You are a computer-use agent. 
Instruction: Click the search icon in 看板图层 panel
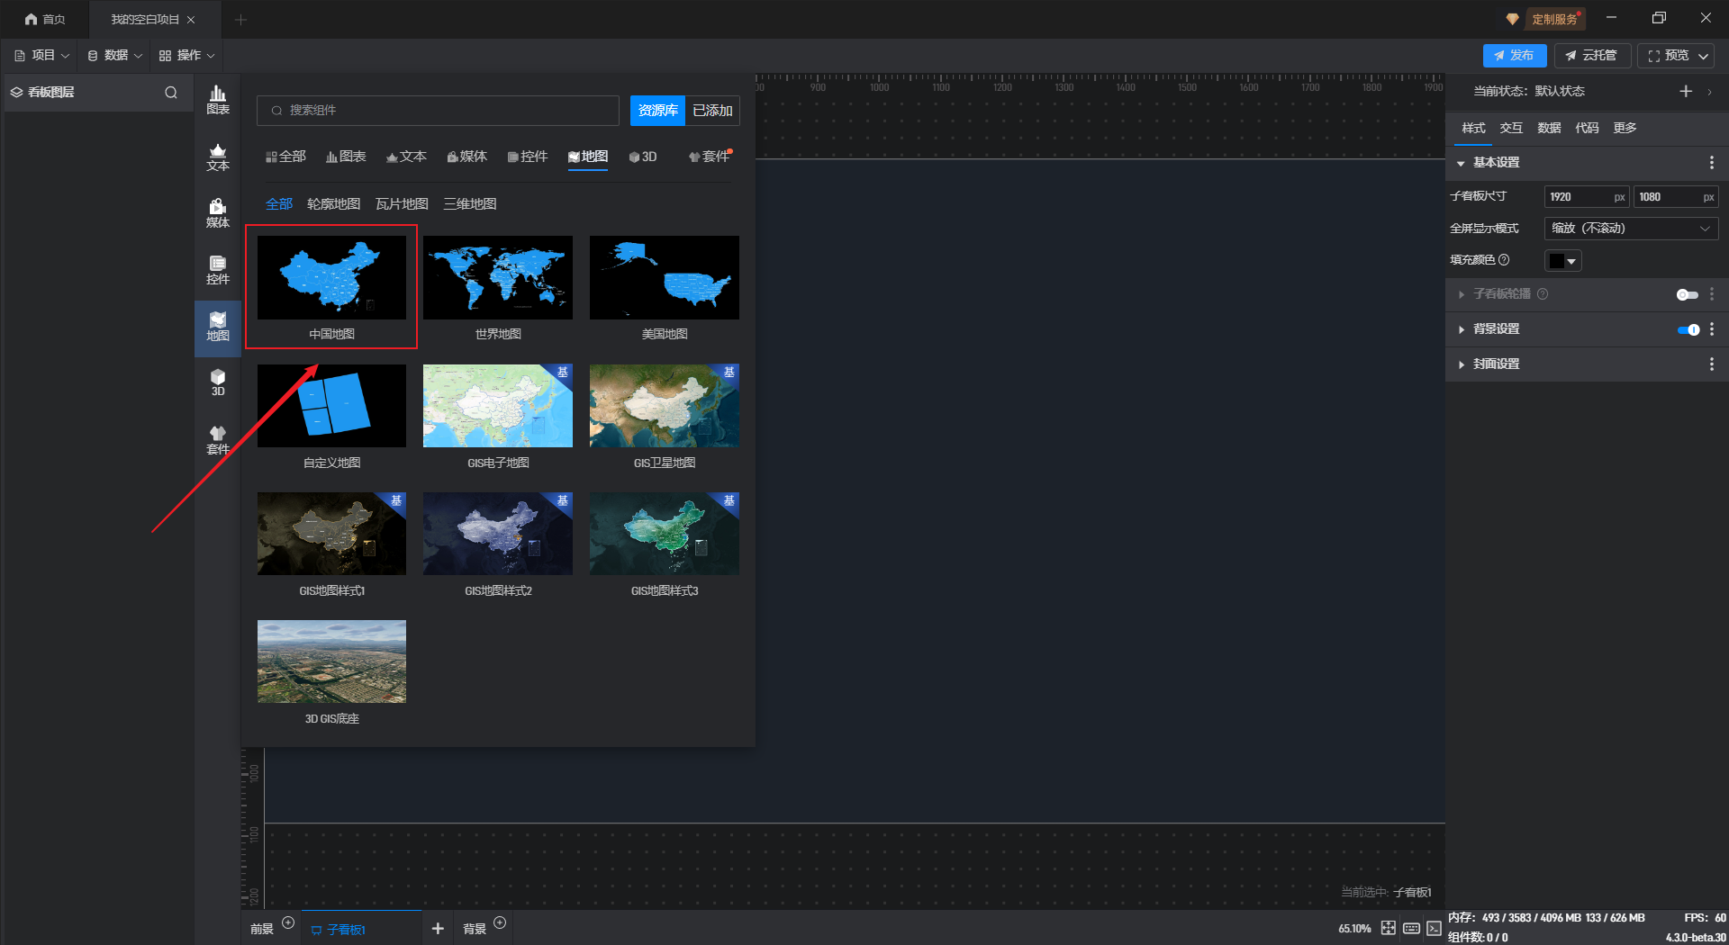point(171,93)
